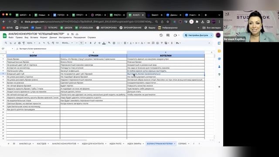The width and height of the screenshot is (279, 157).
Task: Switch to КАСТДЕВ sheet tab
Action: tap(41, 143)
